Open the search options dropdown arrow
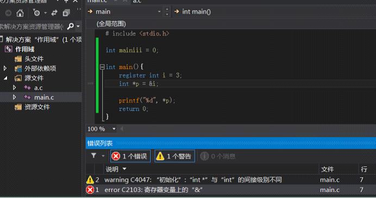 78,26
